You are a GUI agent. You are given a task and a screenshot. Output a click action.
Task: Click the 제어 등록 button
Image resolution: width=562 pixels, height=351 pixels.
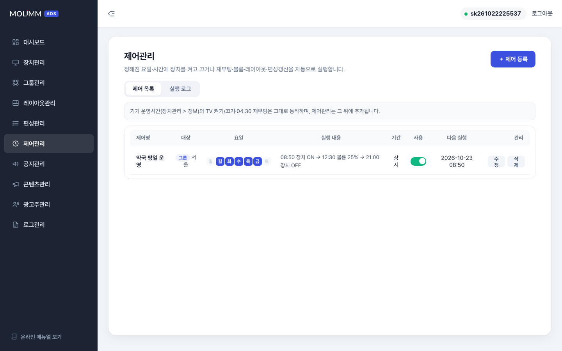(x=513, y=59)
